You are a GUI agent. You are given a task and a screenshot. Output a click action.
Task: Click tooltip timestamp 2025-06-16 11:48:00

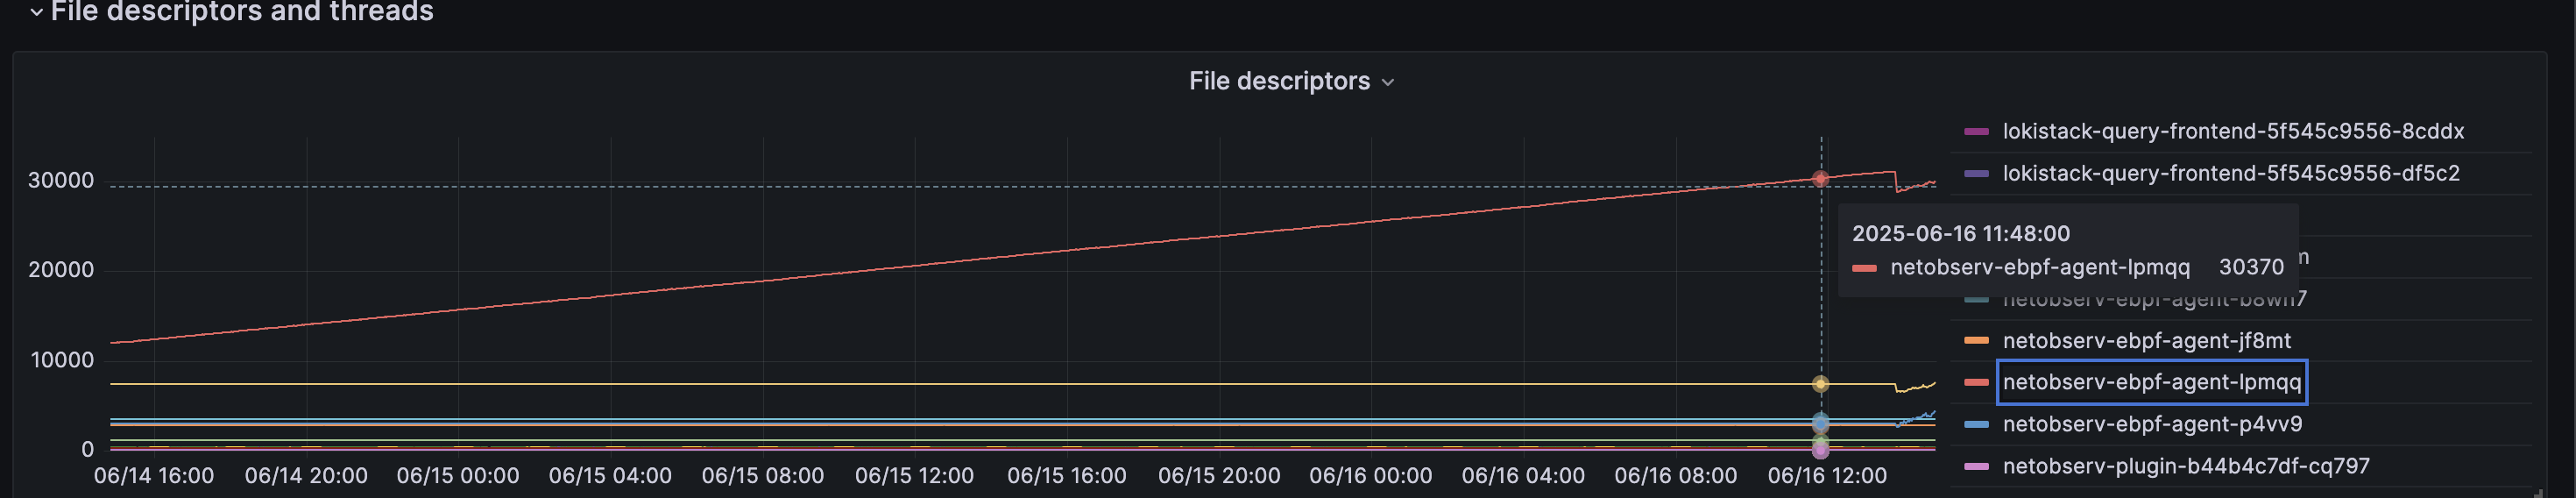click(1961, 233)
